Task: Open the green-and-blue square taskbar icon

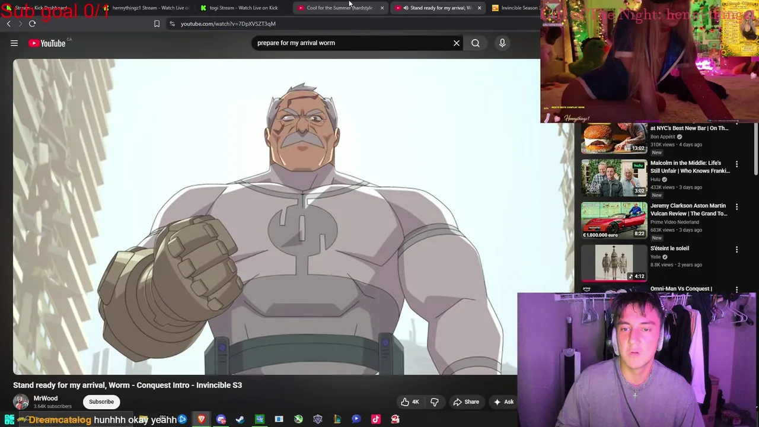Action: pyautogui.click(x=260, y=419)
